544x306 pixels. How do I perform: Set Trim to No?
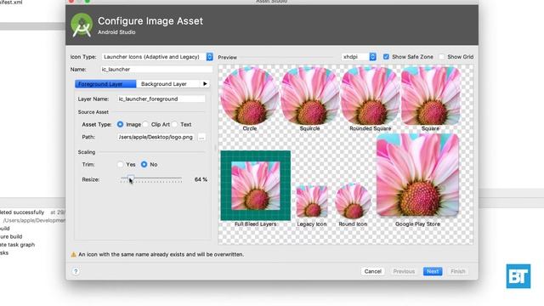(x=144, y=164)
